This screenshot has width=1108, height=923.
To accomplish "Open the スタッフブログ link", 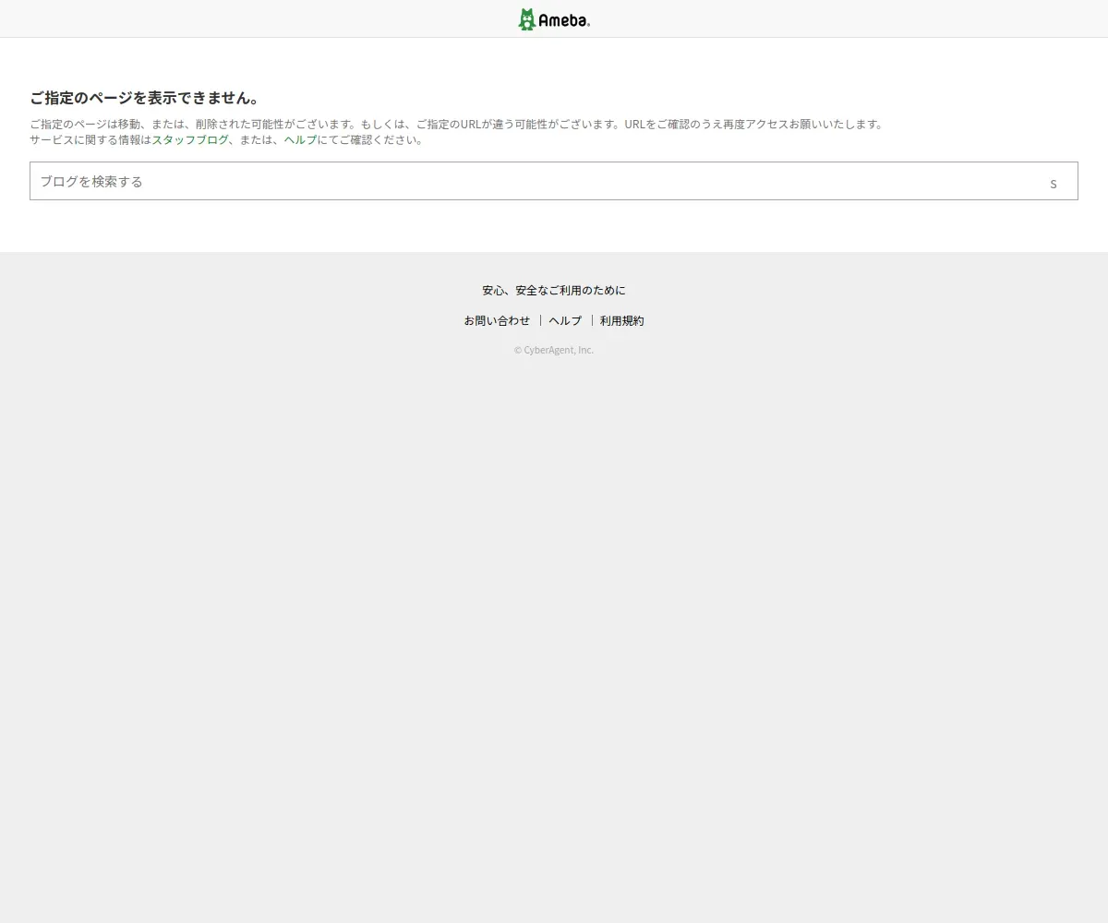I will click(190, 139).
